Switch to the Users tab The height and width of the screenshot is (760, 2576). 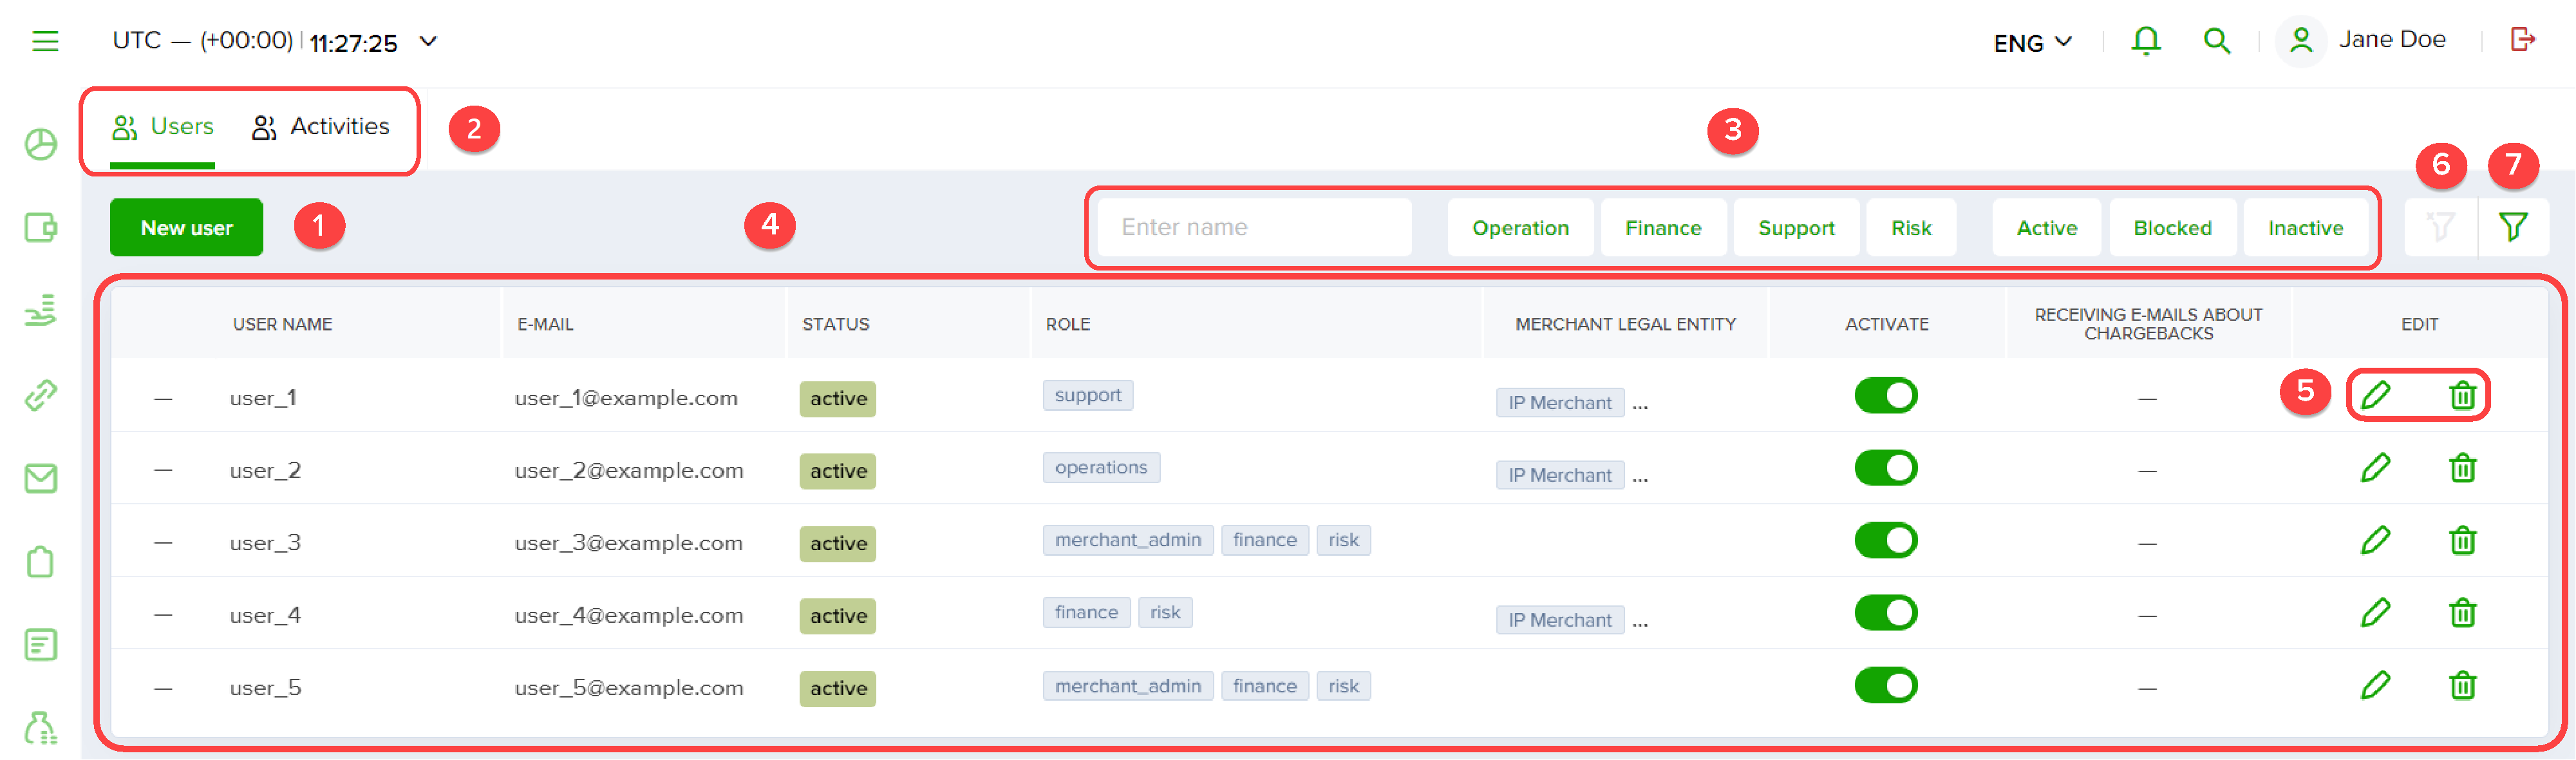162,128
